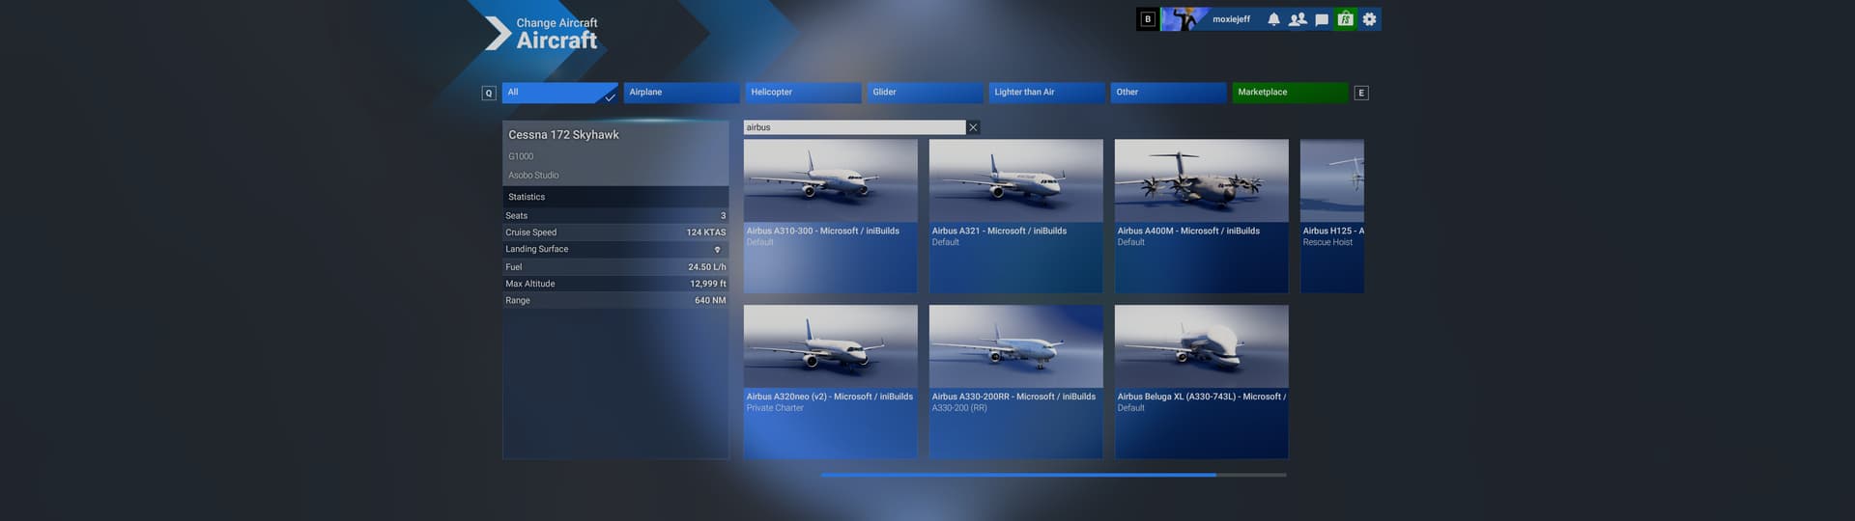
Task: Clear the airbus search with X
Action: (973, 127)
